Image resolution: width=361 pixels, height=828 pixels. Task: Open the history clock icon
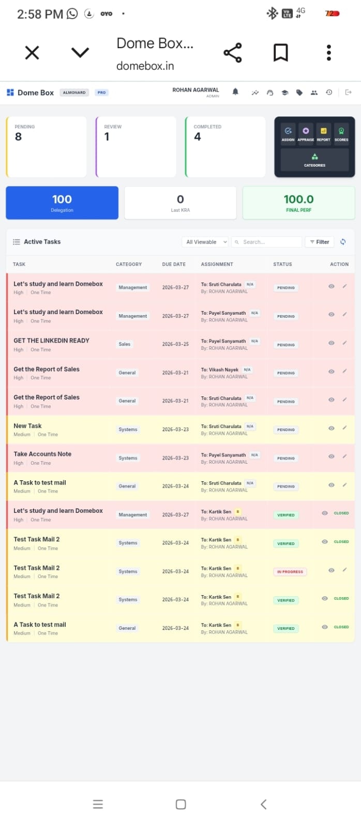tap(329, 93)
